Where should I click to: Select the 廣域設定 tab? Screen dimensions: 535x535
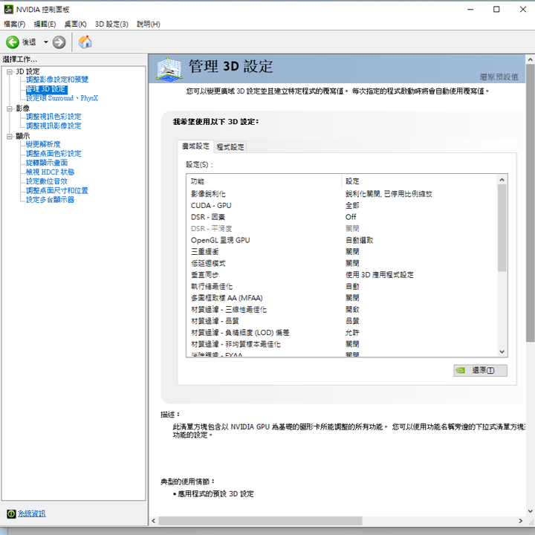[x=195, y=146]
